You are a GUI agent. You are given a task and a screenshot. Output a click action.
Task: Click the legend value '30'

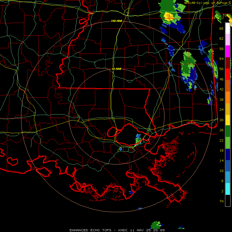(x=221, y=120)
